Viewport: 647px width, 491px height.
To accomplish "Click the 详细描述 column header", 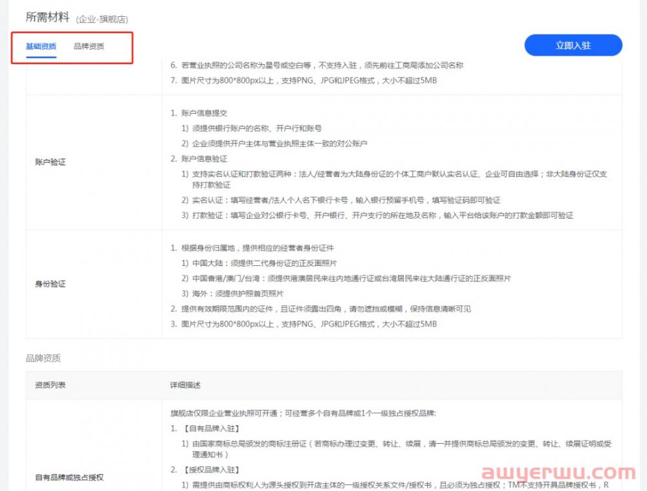I will point(185,385).
